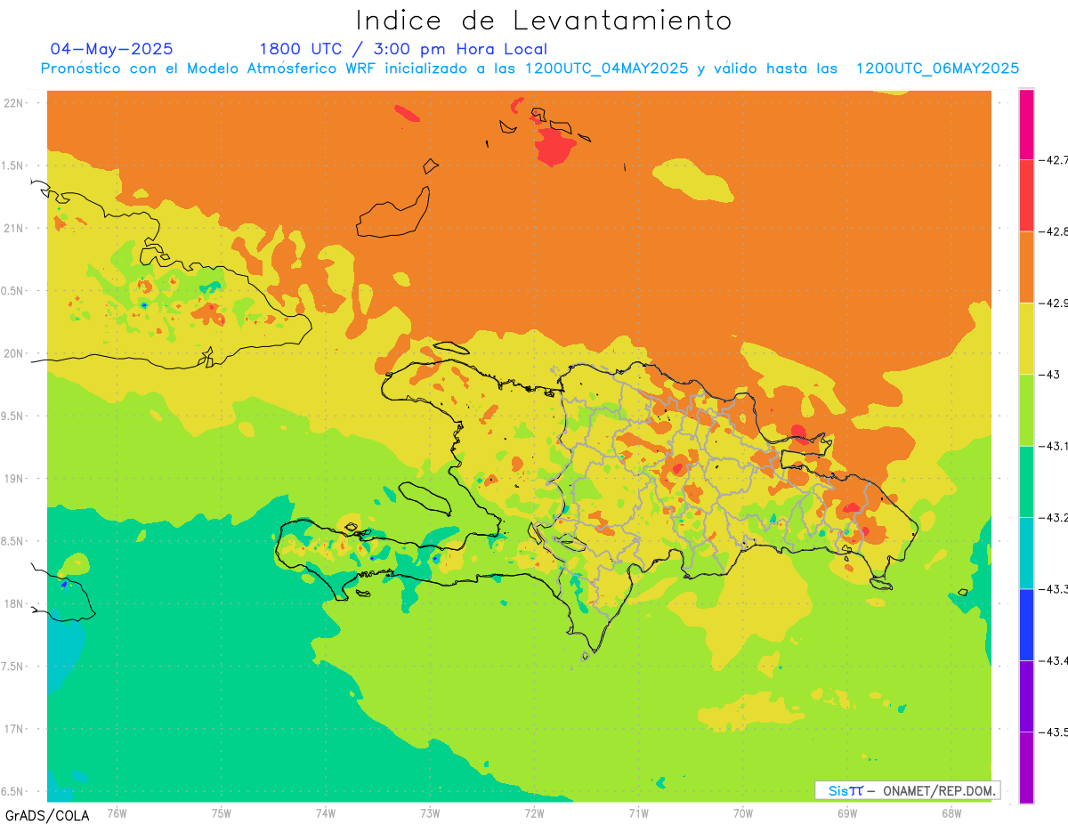Image resolution: width=1068 pixels, height=825 pixels.
Task: Click the "70W" longitude label
Action: (x=743, y=813)
